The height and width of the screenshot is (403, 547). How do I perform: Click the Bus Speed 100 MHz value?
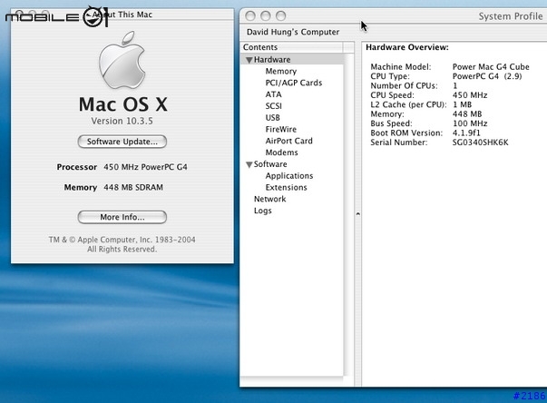pos(470,123)
